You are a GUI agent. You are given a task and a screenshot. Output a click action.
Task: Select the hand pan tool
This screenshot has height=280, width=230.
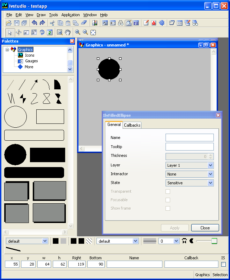[68, 32]
